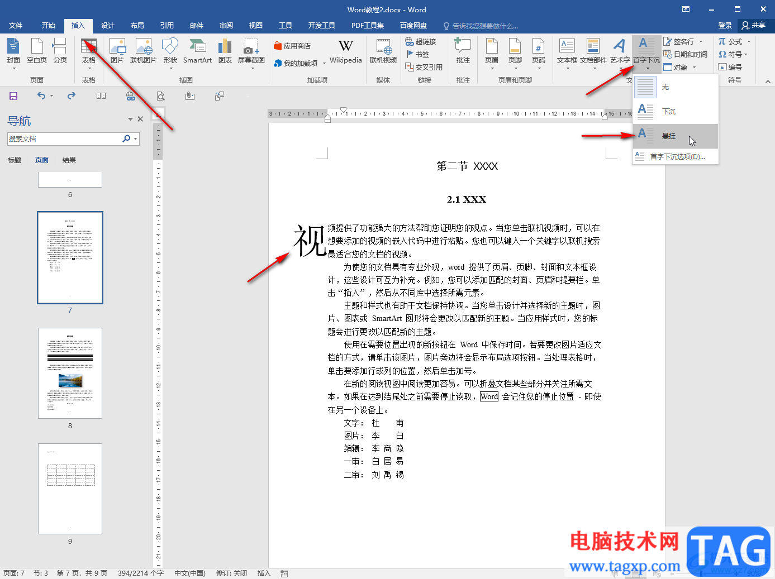Open search options dropdown in navigation pane
This screenshot has height=579, width=775.
[x=136, y=139]
